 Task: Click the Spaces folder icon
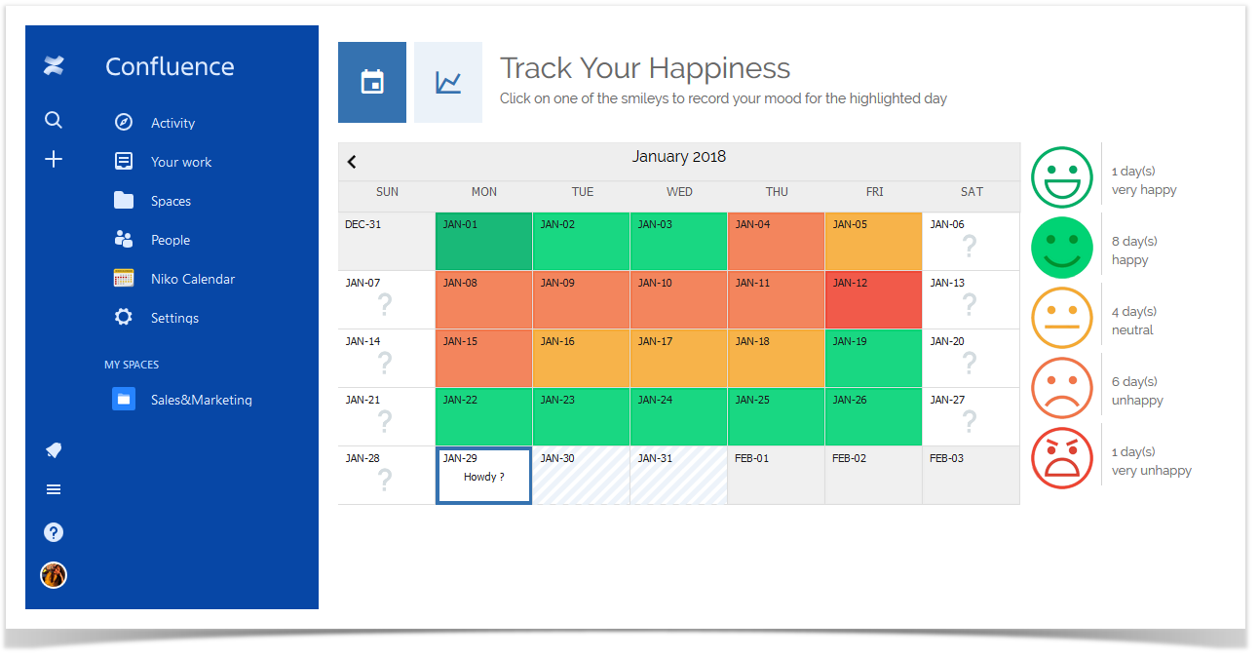coord(124,201)
